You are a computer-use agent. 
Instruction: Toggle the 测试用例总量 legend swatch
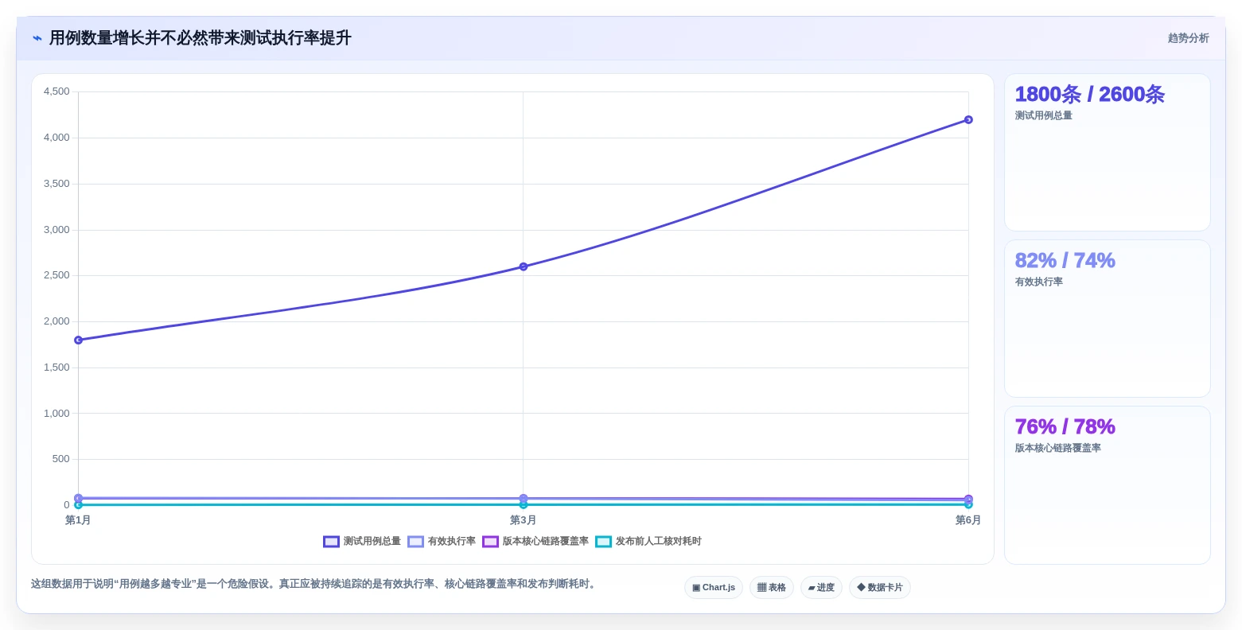pos(331,542)
